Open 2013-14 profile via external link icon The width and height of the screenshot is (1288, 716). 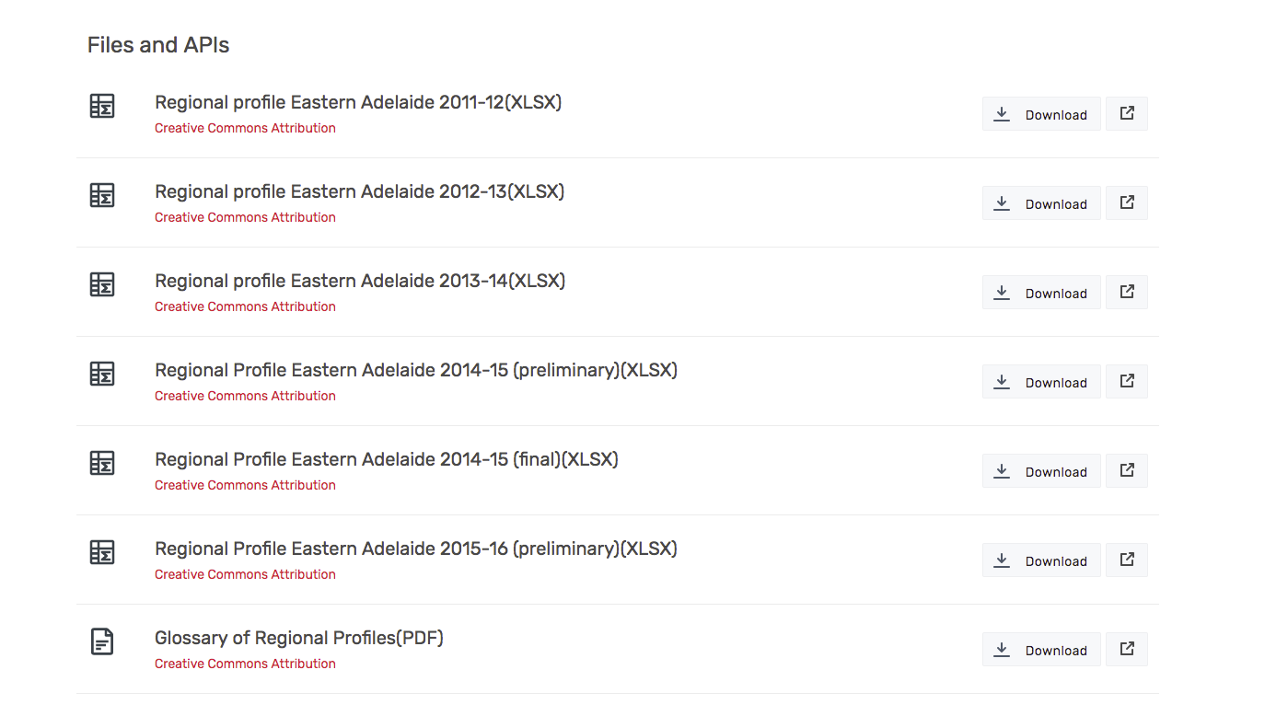(x=1127, y=293)
